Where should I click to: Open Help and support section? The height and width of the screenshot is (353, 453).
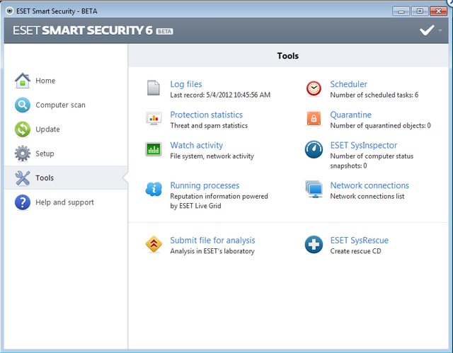click(x=64, y=202)
